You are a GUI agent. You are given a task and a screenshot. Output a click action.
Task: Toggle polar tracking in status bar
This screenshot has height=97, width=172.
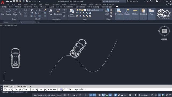80,95
